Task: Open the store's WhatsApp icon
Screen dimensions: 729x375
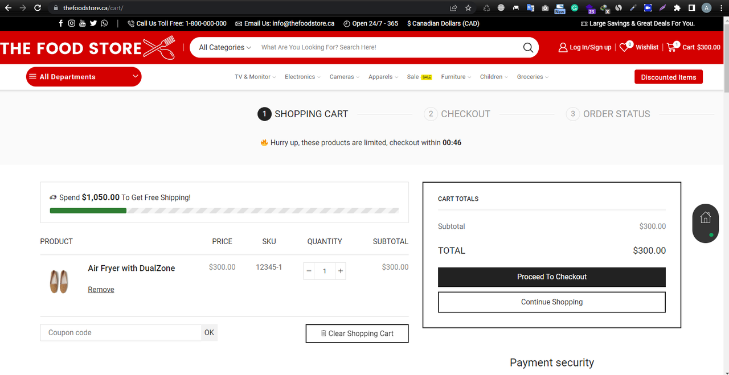Action: (x=104, y=23)
